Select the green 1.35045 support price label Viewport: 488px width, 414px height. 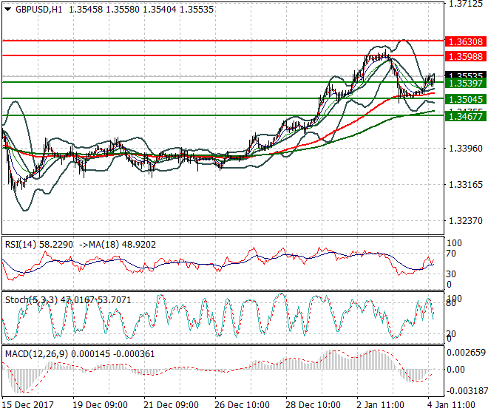point(466,100)
